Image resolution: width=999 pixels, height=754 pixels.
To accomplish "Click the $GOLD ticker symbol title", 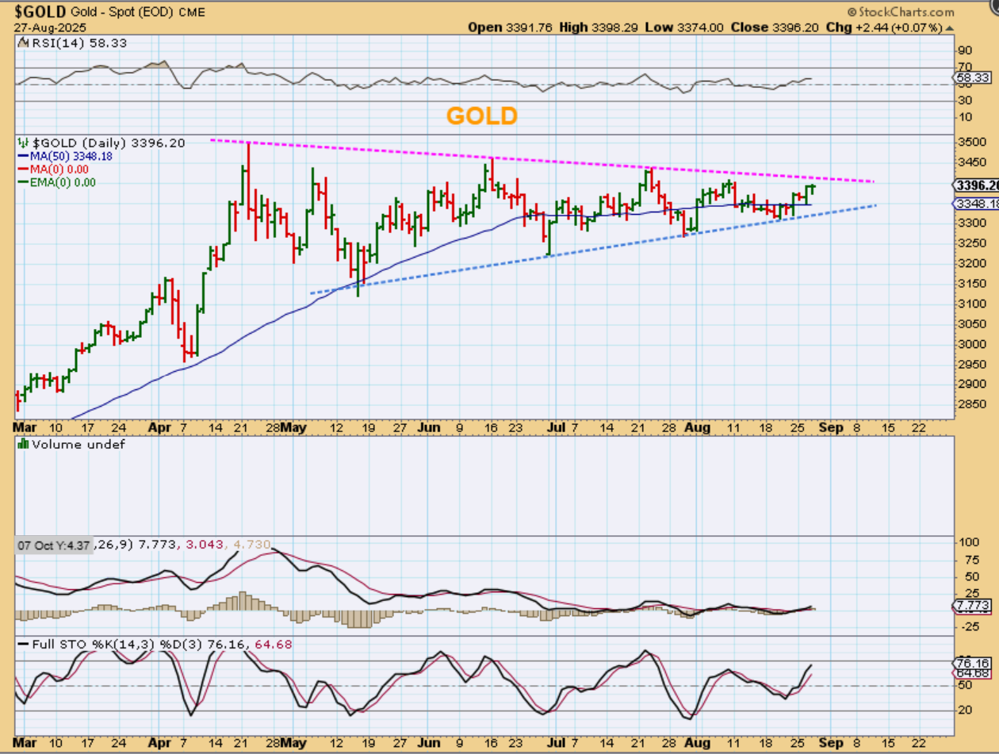I will [x=35, y=12].
